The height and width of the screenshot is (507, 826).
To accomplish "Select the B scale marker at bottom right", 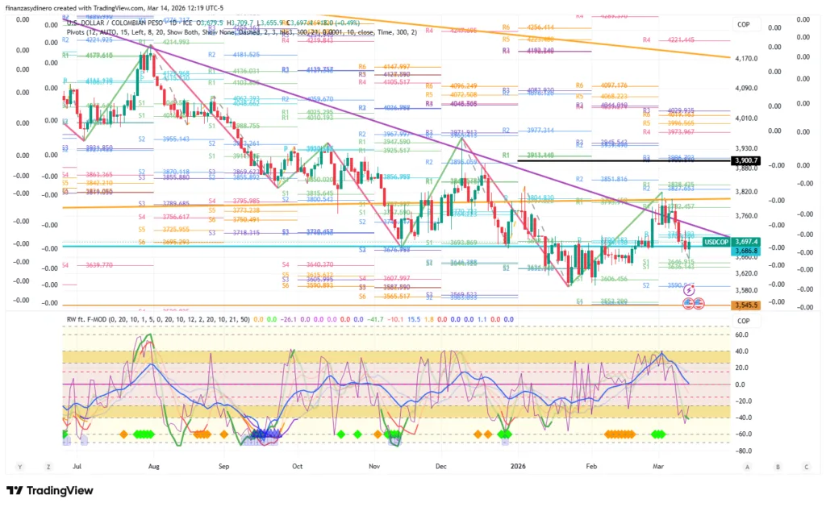I will (777, 466).
